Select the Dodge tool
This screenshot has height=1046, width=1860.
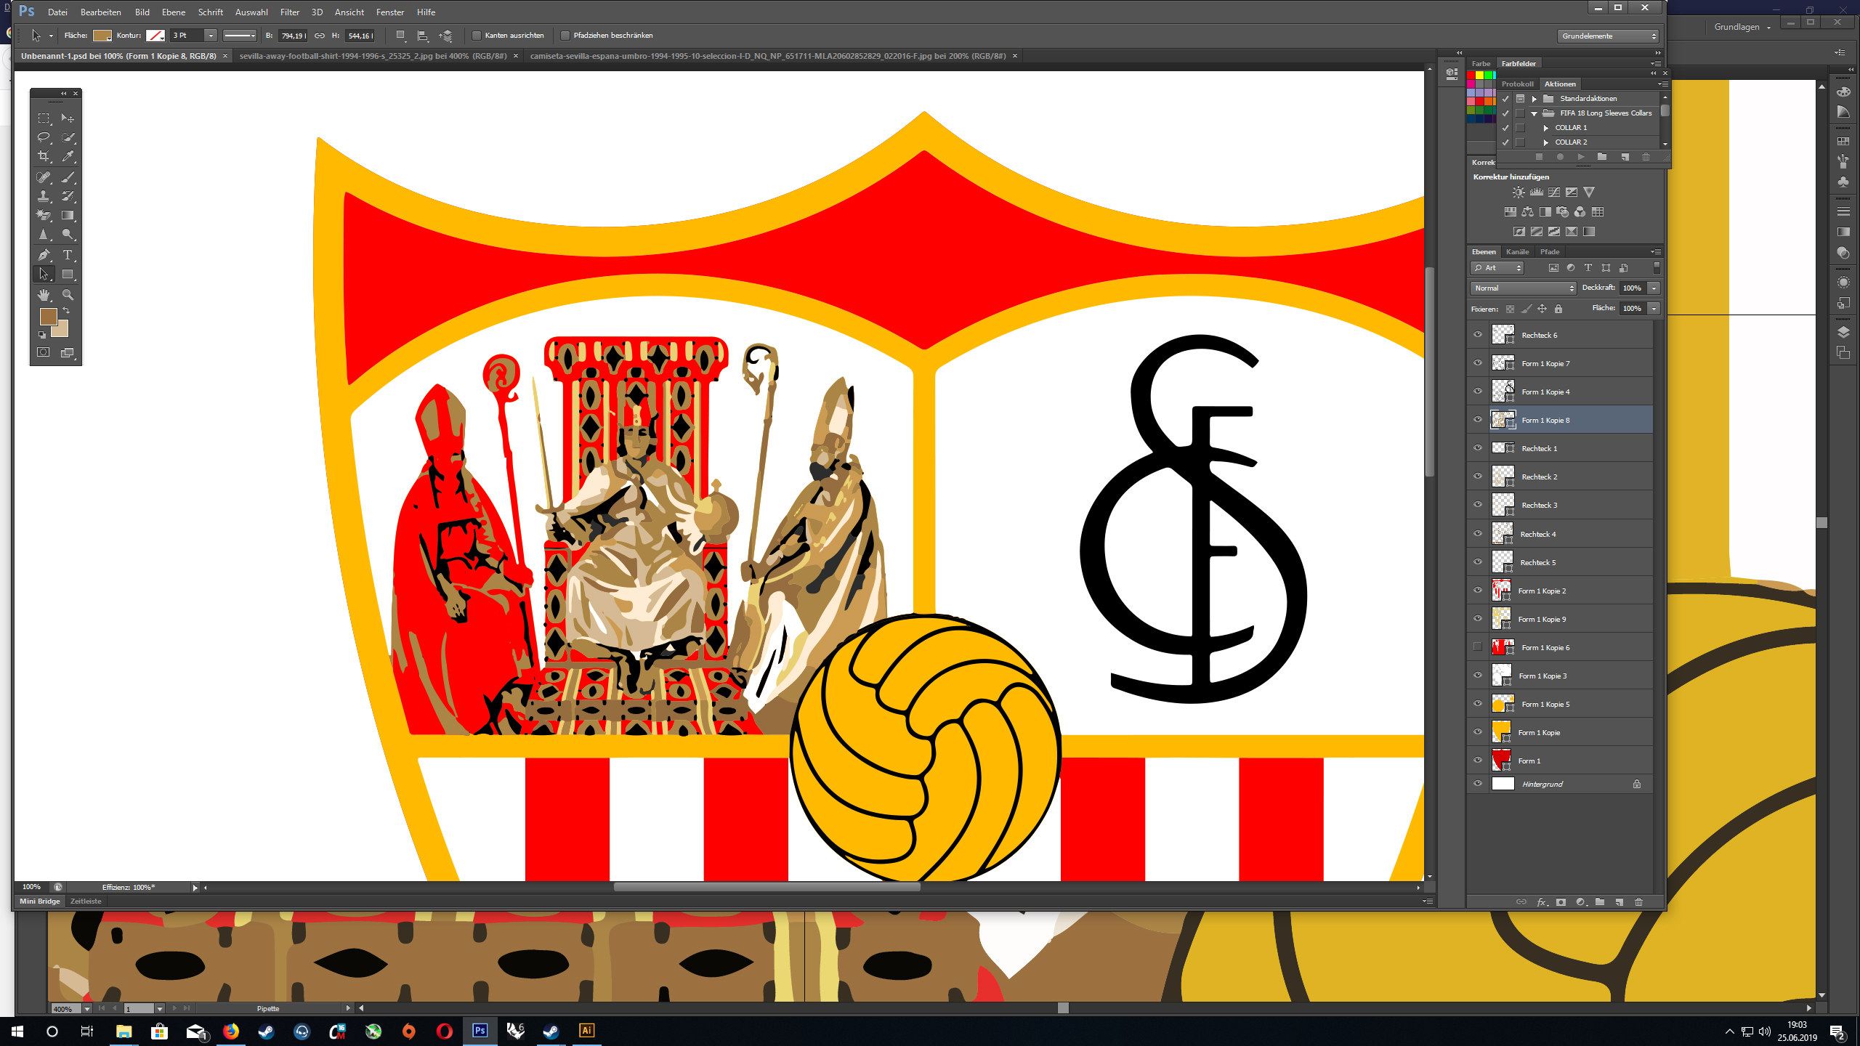pyautogui.click(x=68, y=235)
